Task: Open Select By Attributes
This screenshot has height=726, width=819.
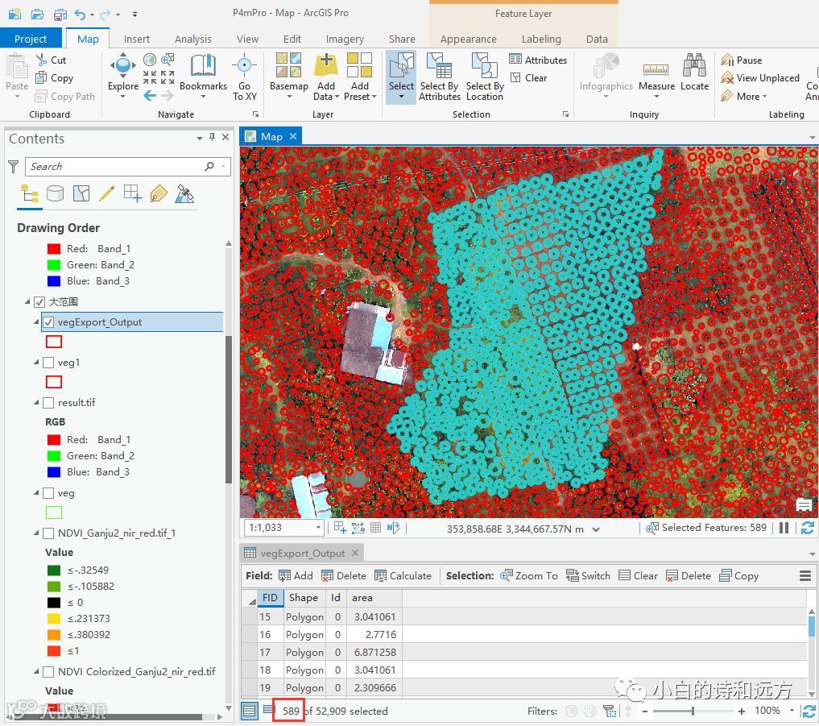Action: click(x=439, y=77)
